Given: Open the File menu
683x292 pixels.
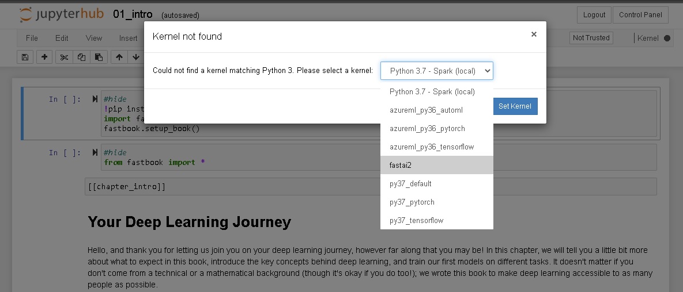Looking at the screenshot, I should [32, 38].
